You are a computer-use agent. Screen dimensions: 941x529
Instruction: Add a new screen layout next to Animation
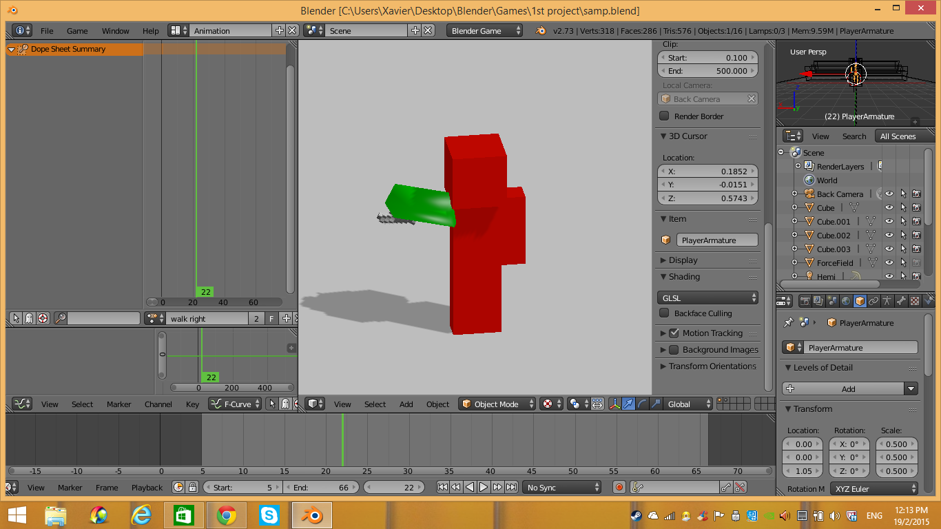coord(279,30)
